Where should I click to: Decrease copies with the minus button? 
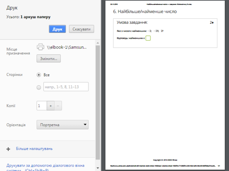tap(58, 106)
